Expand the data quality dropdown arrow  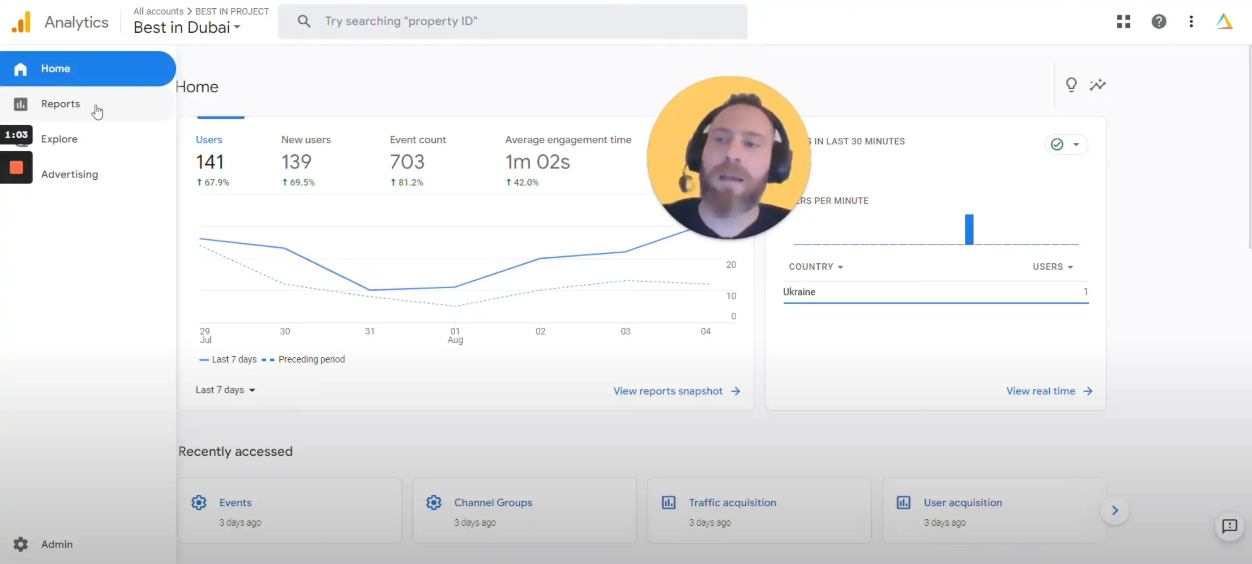coord(1076,144)
